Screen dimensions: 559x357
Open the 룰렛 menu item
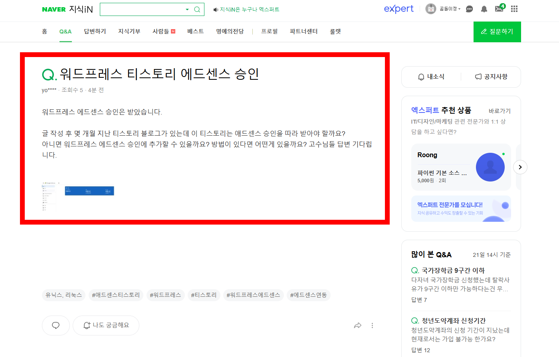click(335, 32)
